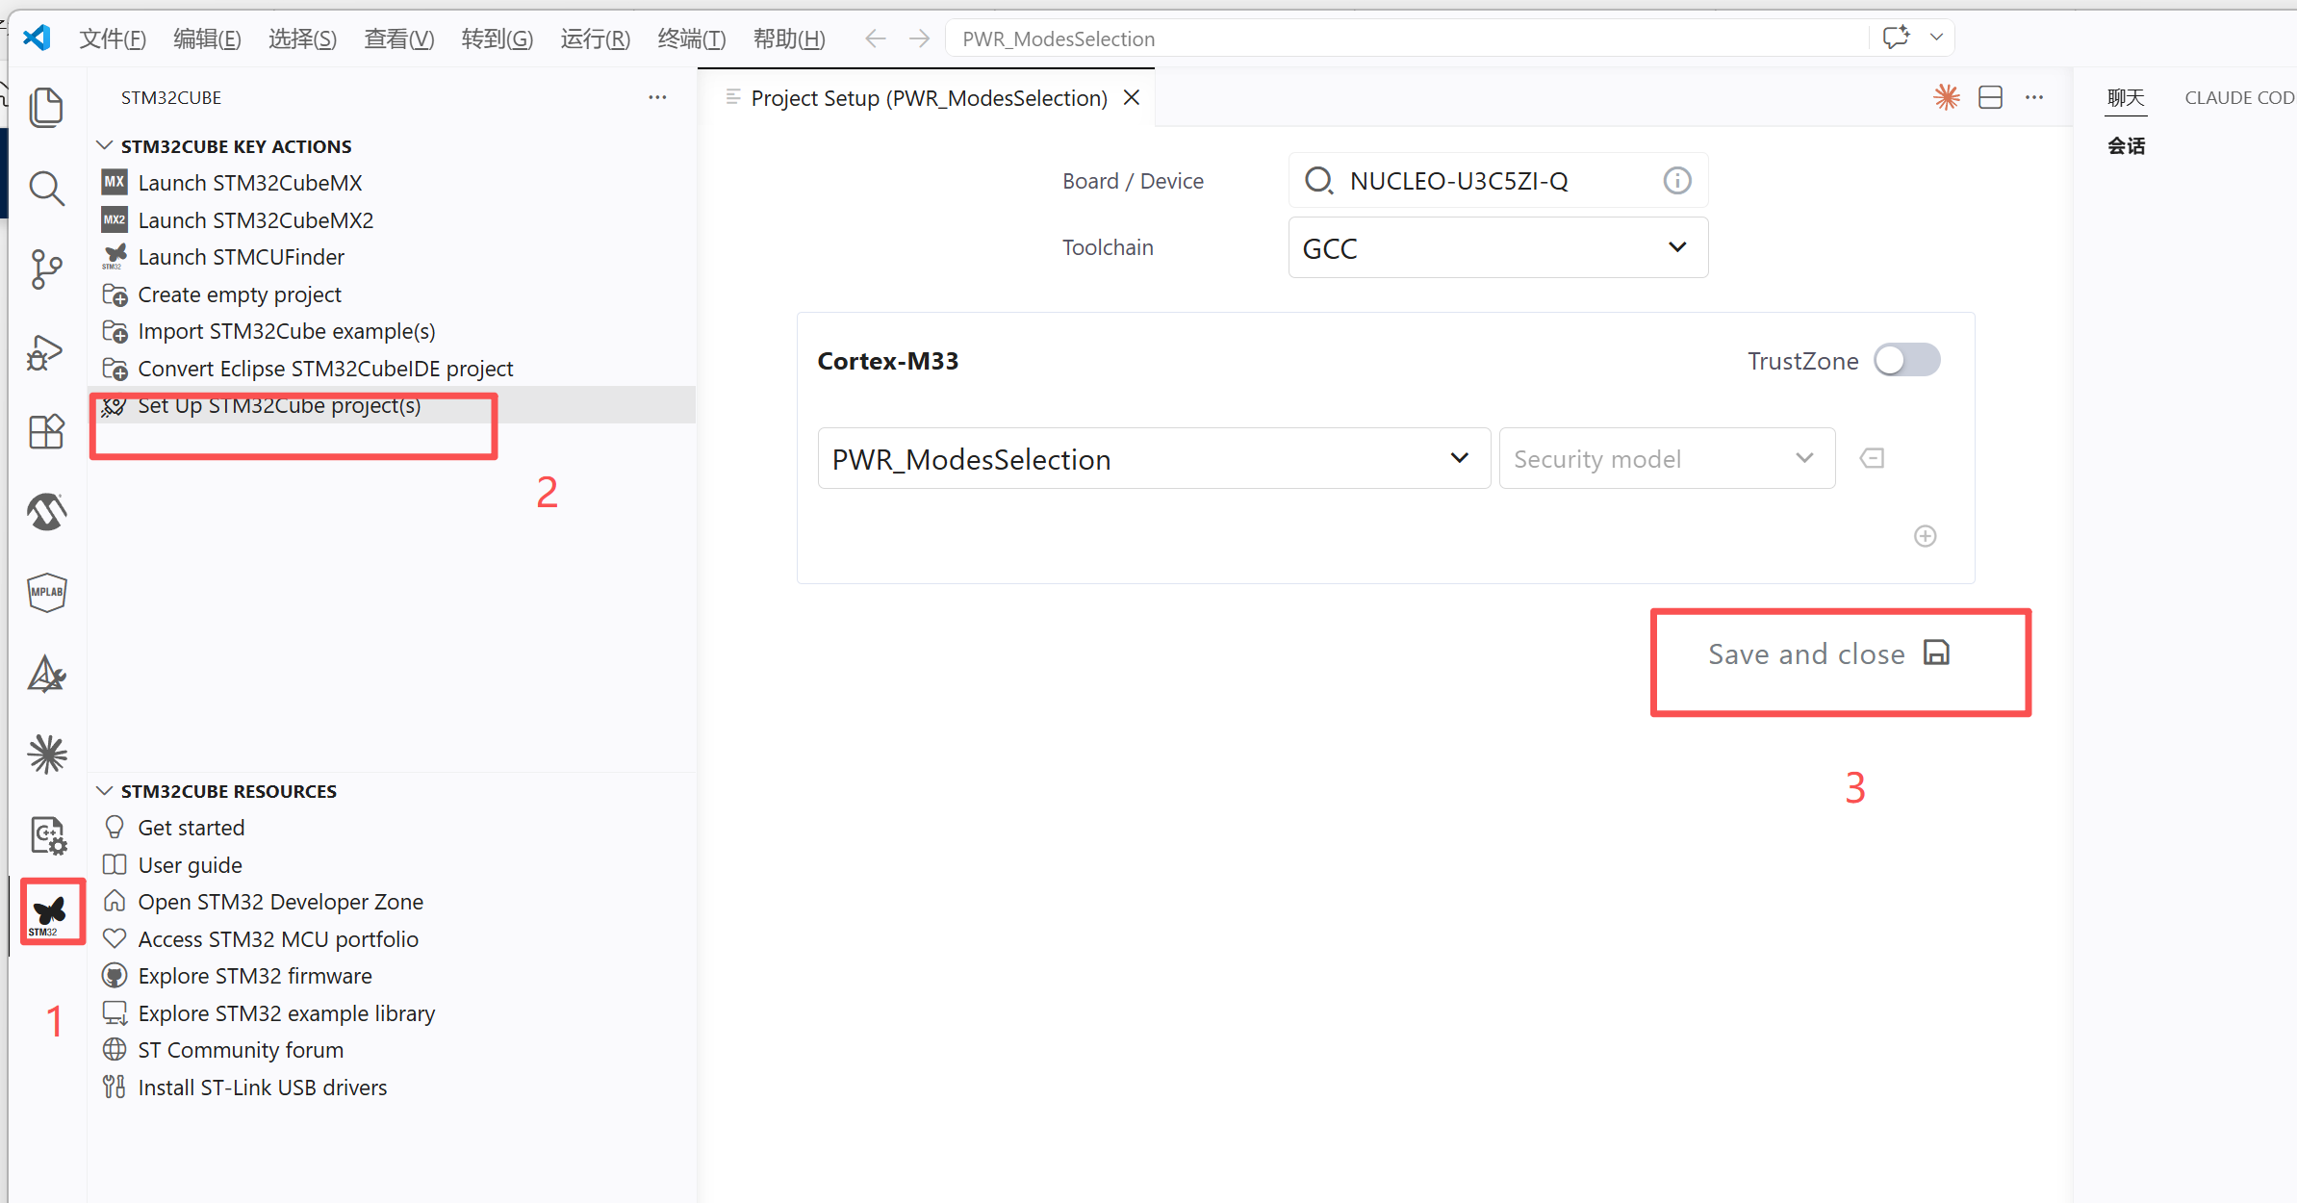2297x1203 pixels.
Task: Select Project Setup (PWR_ModesSelection) tab
Action: 929,98
